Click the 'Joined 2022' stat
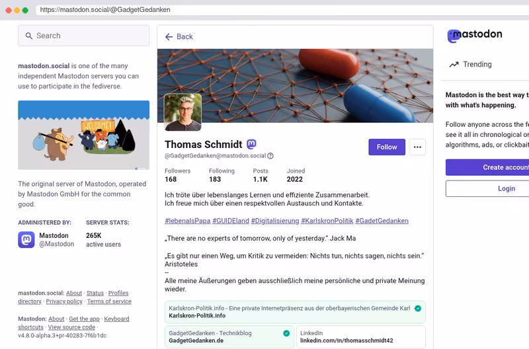Image resolution: width=529 pixels, height=349 pixels. pos(296,175)
